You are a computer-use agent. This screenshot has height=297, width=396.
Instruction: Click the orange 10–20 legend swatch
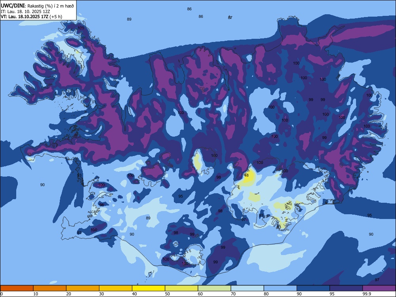coord(50,288)
